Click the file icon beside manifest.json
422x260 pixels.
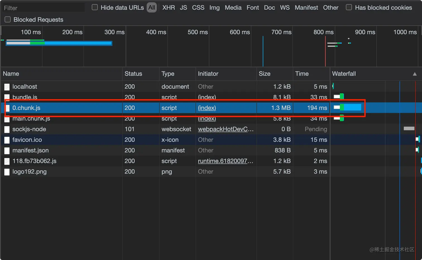tap(7, 151)
